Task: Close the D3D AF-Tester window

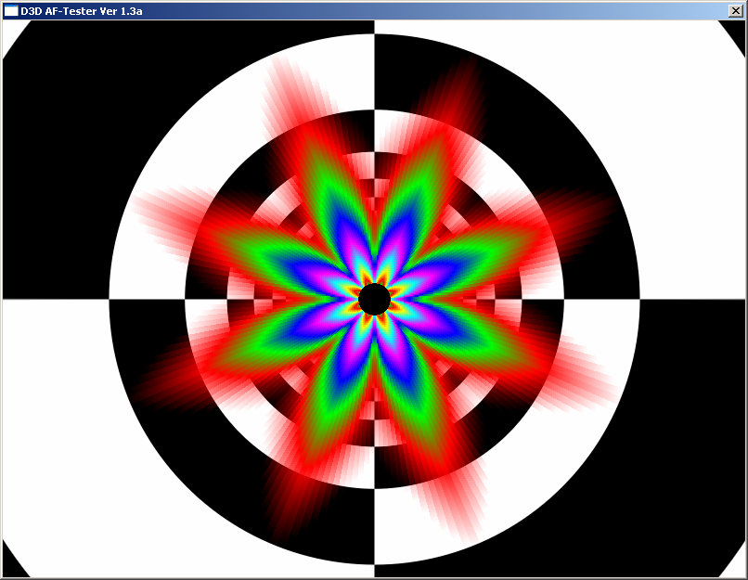Action: (737, 10)
